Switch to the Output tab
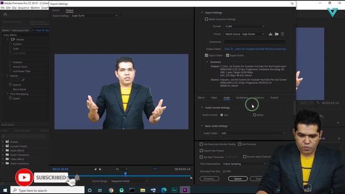Image resolution: width=345 pixels, height=194 pixels. pos(70,10)
